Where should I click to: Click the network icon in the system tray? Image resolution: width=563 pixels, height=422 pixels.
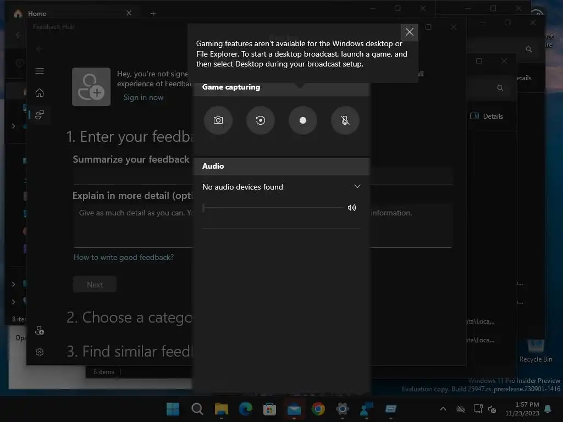click(478, 409)
